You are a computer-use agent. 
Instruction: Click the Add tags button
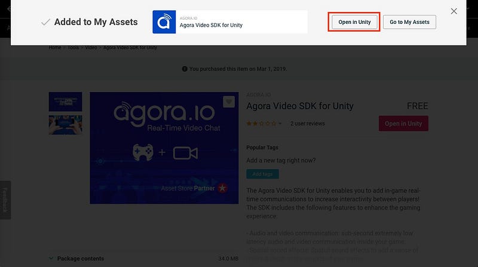(262, 174)
